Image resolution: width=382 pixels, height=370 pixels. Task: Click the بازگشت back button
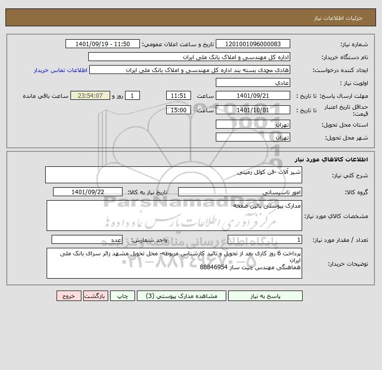[95, 296]
